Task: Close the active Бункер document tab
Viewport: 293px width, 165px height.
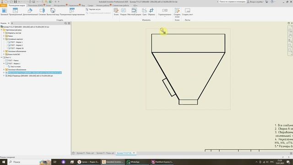Action: coord(134,153)
